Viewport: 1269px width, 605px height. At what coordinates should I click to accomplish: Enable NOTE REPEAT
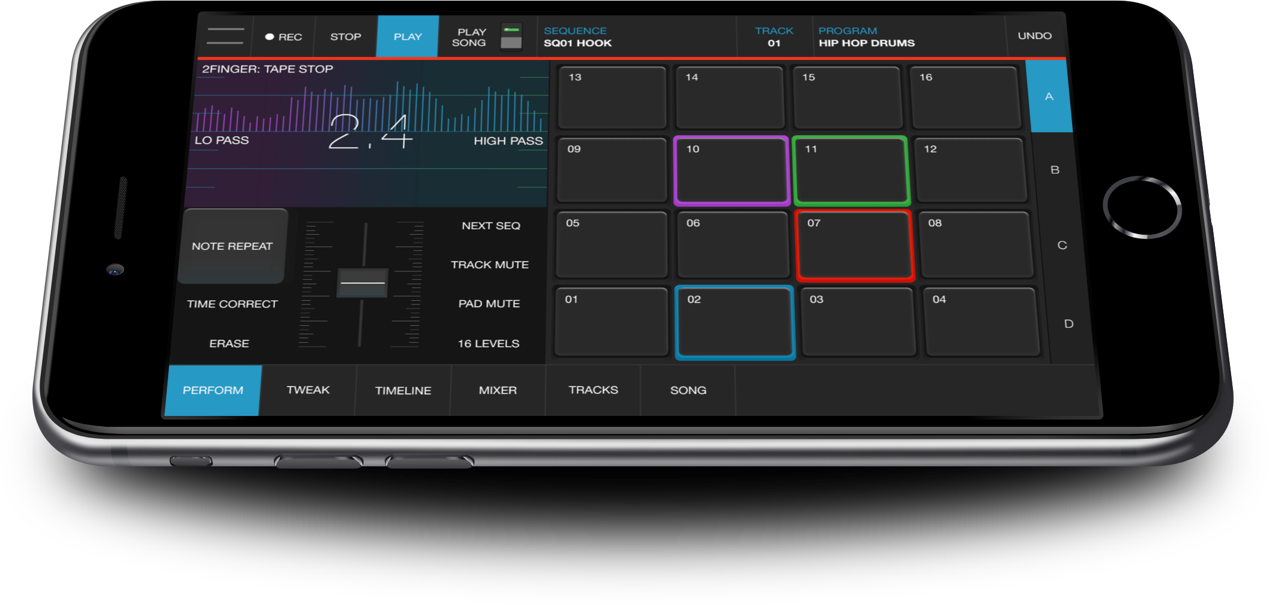(233, 246)
